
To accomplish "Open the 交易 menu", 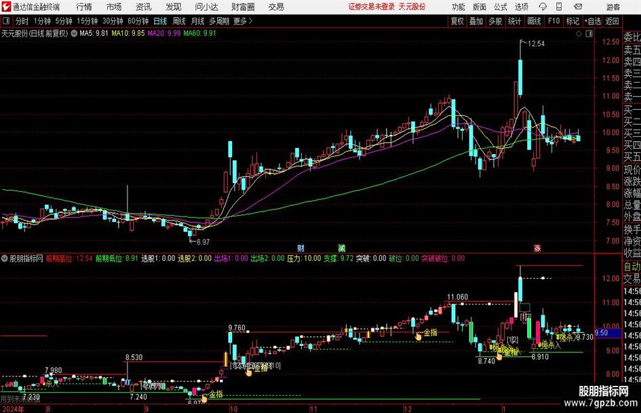I will 276,7.
